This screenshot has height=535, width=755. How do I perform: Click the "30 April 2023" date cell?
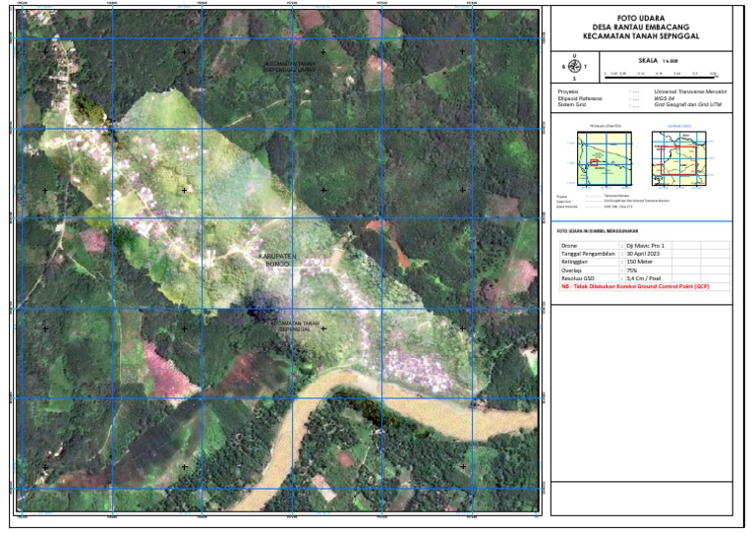pyautogui.click(x=643, y=254)
